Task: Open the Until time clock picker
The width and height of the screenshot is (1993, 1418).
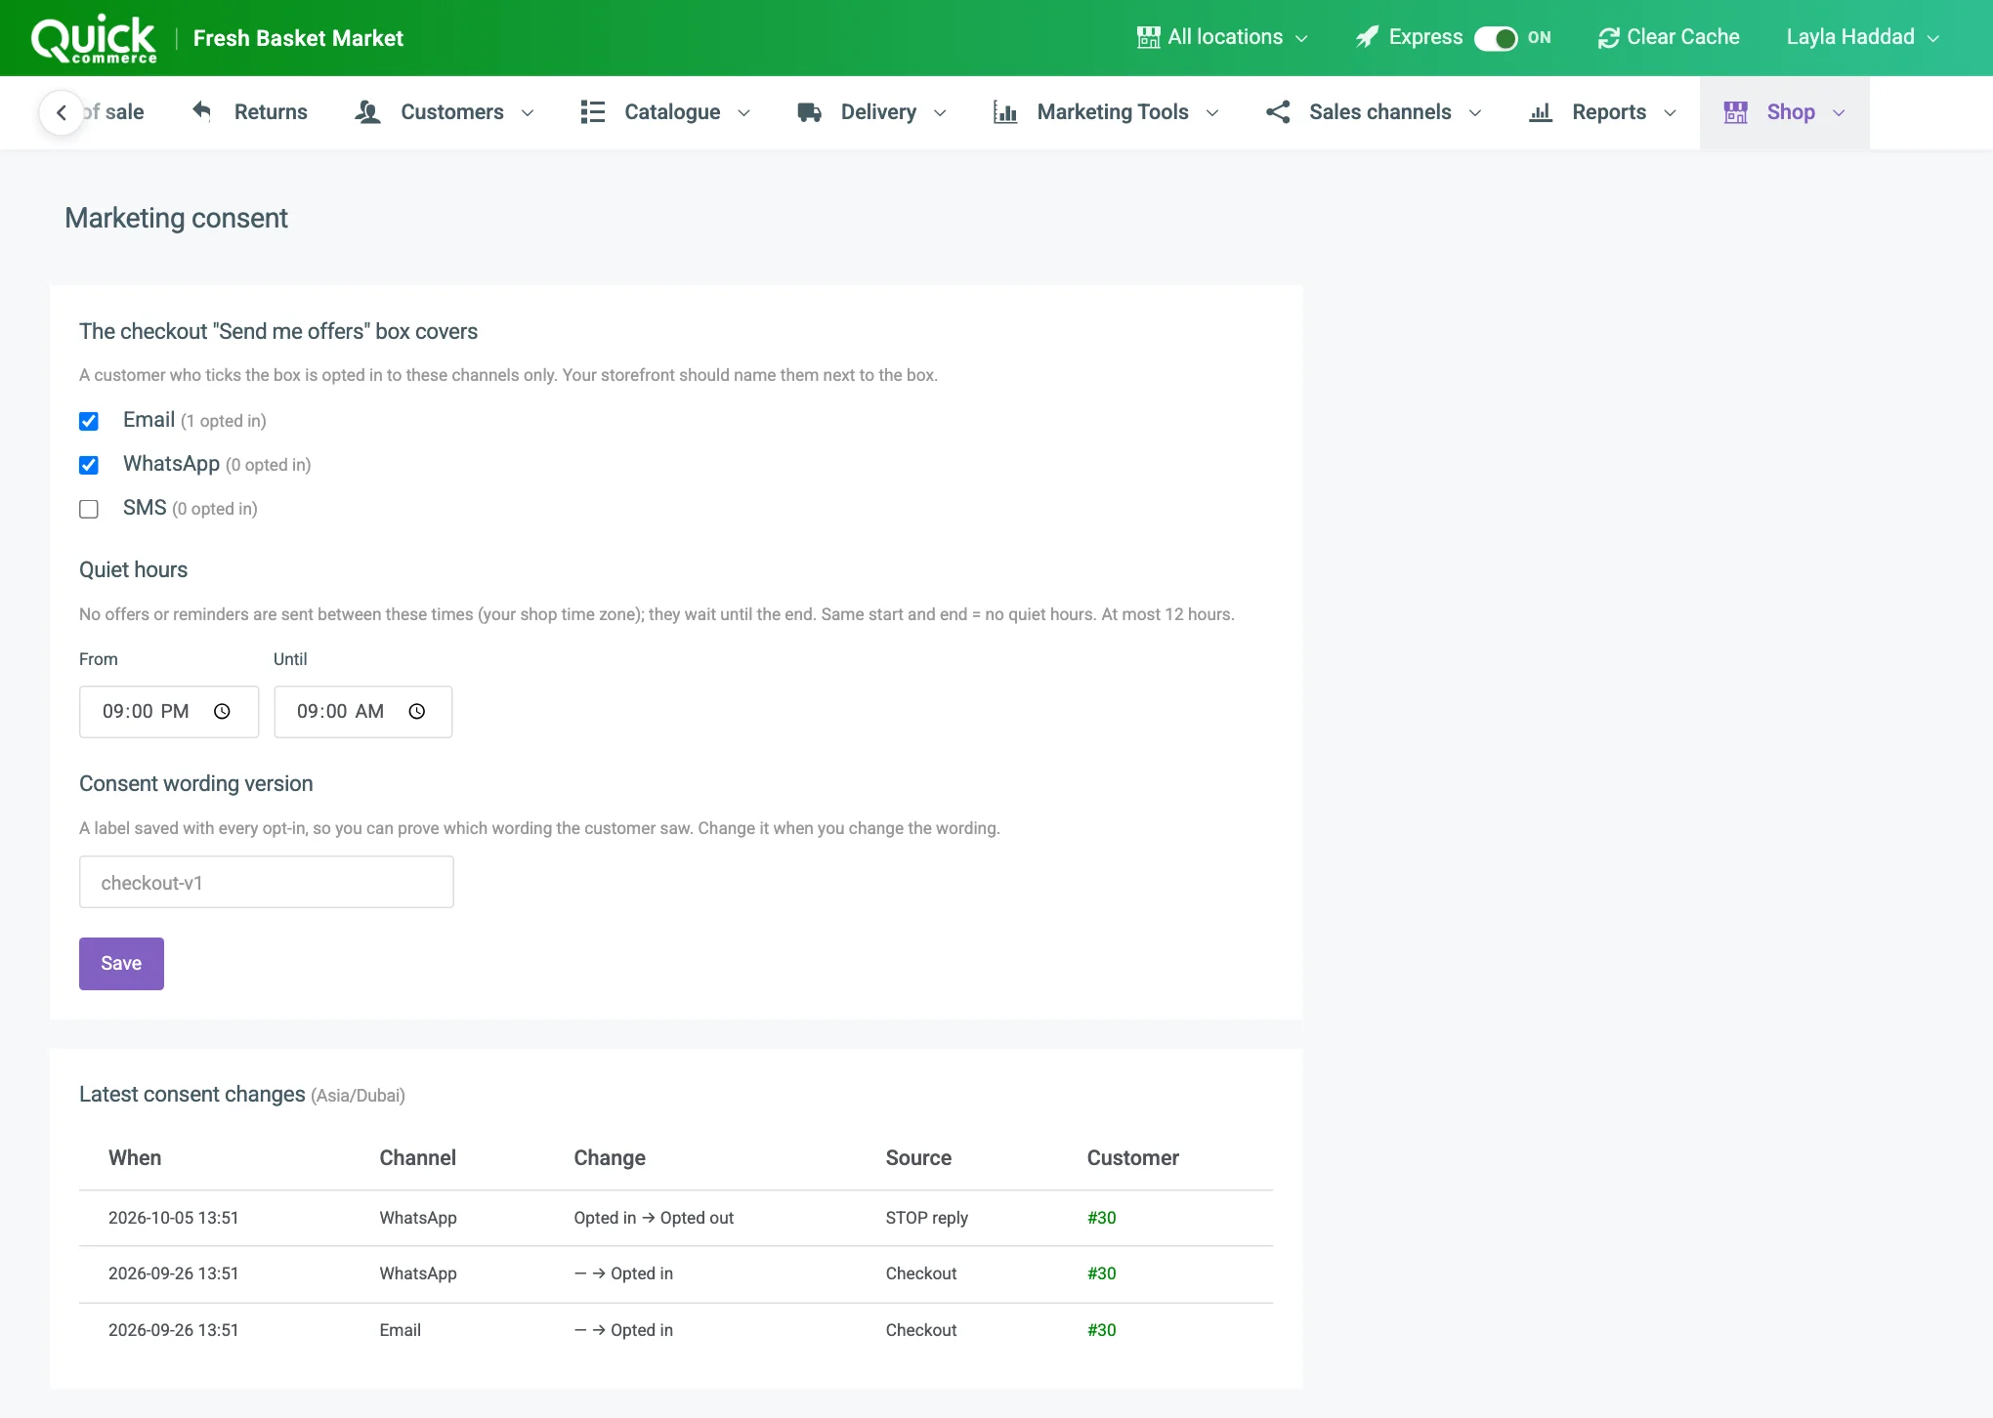Action: (417, 712)
